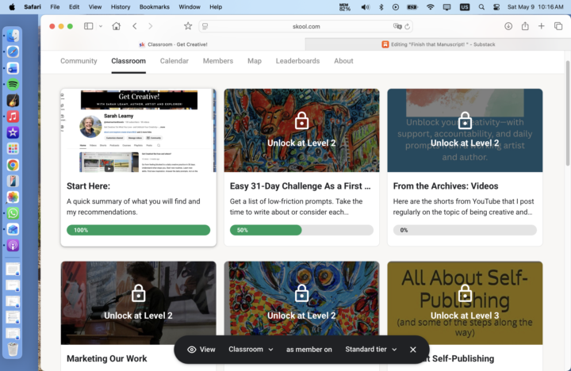
Task: Open the History menu
Action: coord(121,7)
